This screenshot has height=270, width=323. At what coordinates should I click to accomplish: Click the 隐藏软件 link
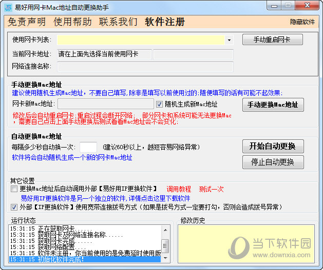[302, 22]
